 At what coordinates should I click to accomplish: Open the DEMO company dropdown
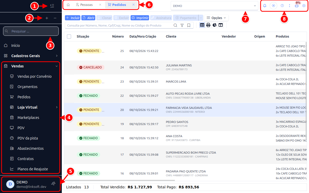click(214, 6)
